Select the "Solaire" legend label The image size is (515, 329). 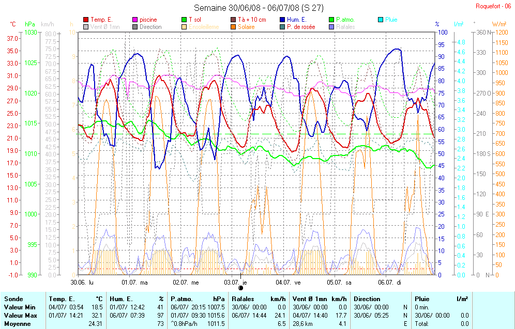pos(246,27)
